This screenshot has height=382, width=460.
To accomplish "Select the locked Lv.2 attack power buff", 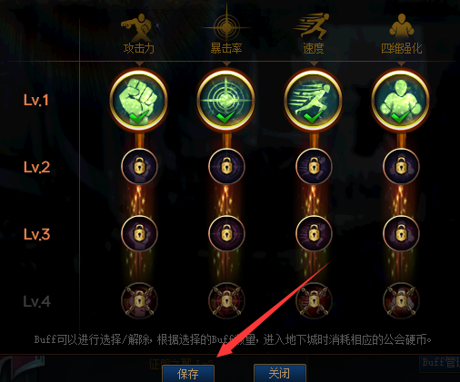I will click(139, 167).
